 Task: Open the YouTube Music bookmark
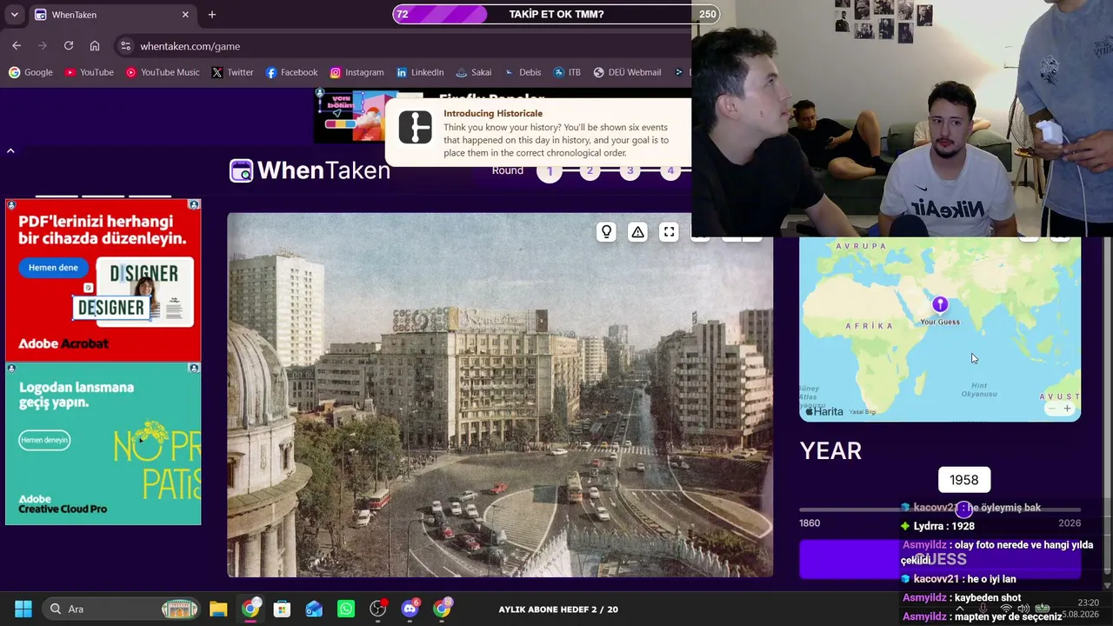(163, 72)
